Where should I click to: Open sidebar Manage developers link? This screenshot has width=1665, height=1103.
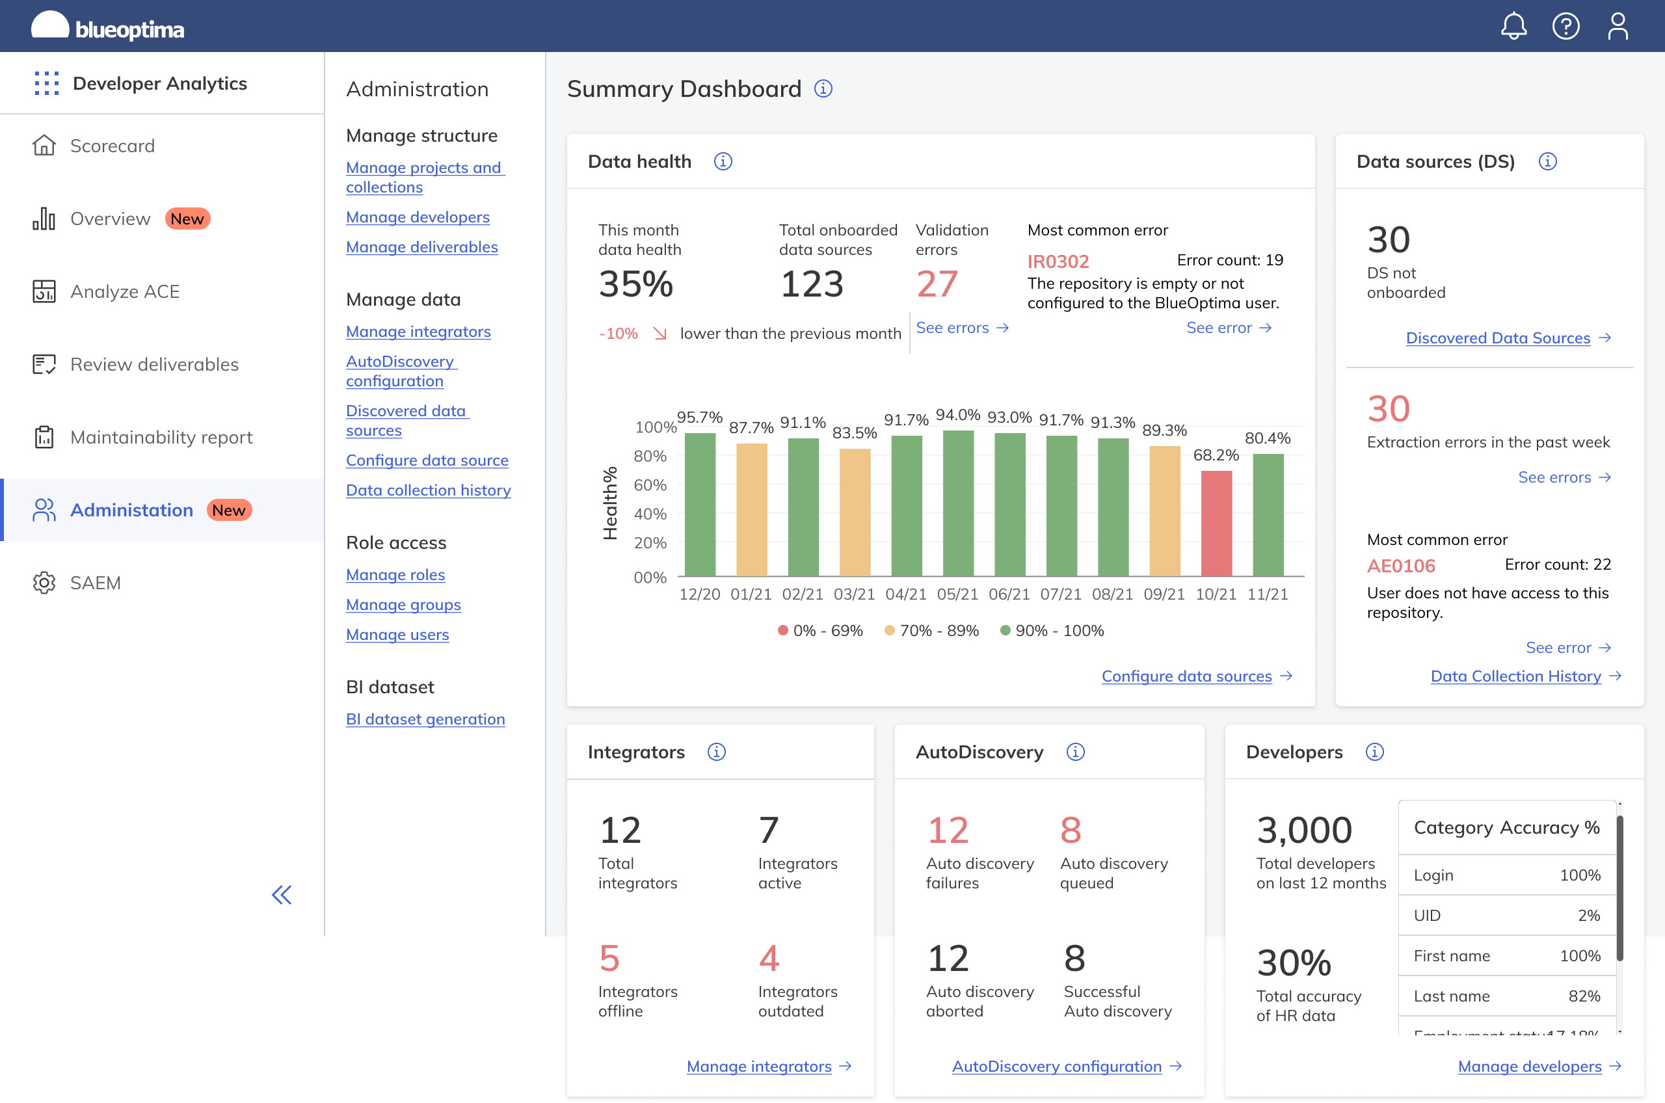pyautogui.click(x=417, y=217)
